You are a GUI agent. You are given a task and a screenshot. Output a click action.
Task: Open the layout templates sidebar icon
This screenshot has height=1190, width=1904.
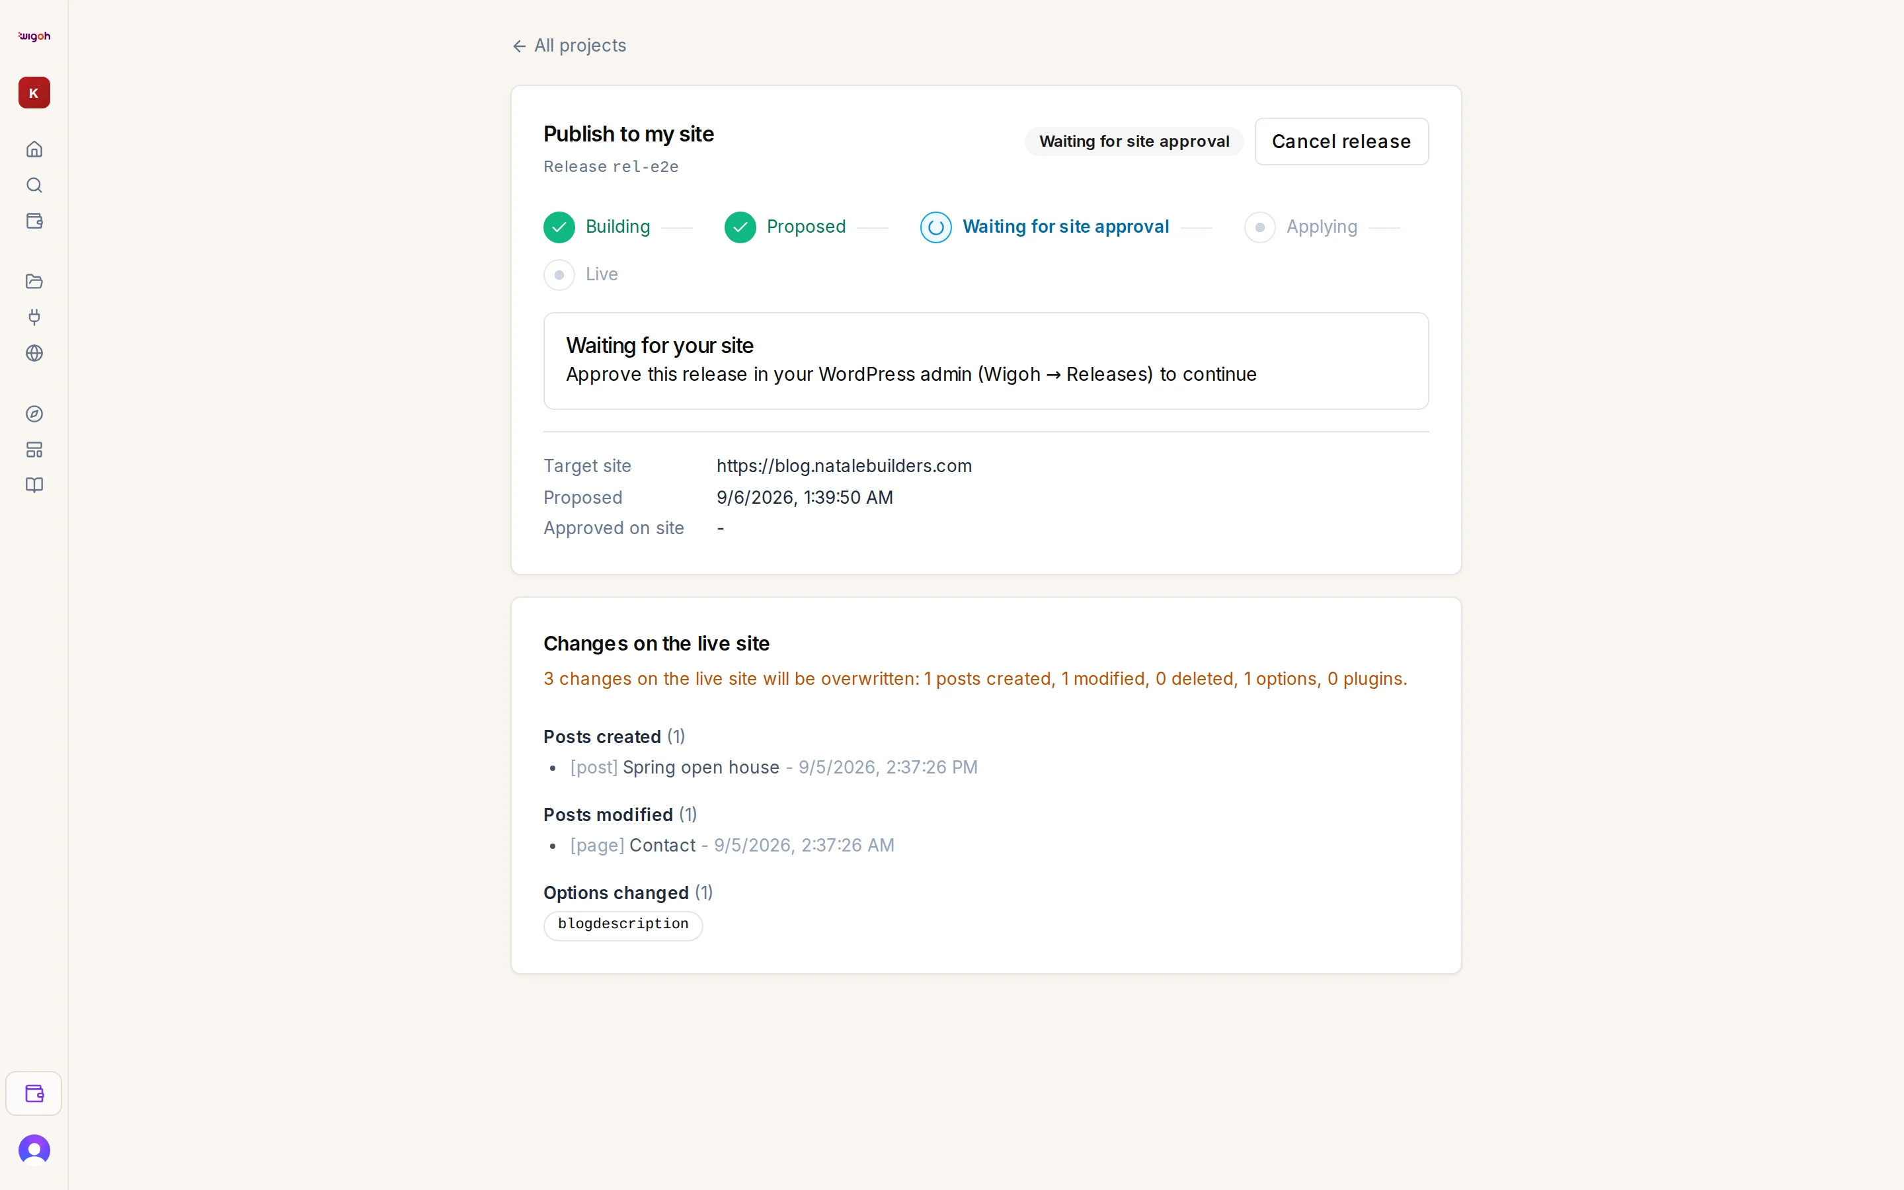[x=34, y=450]
